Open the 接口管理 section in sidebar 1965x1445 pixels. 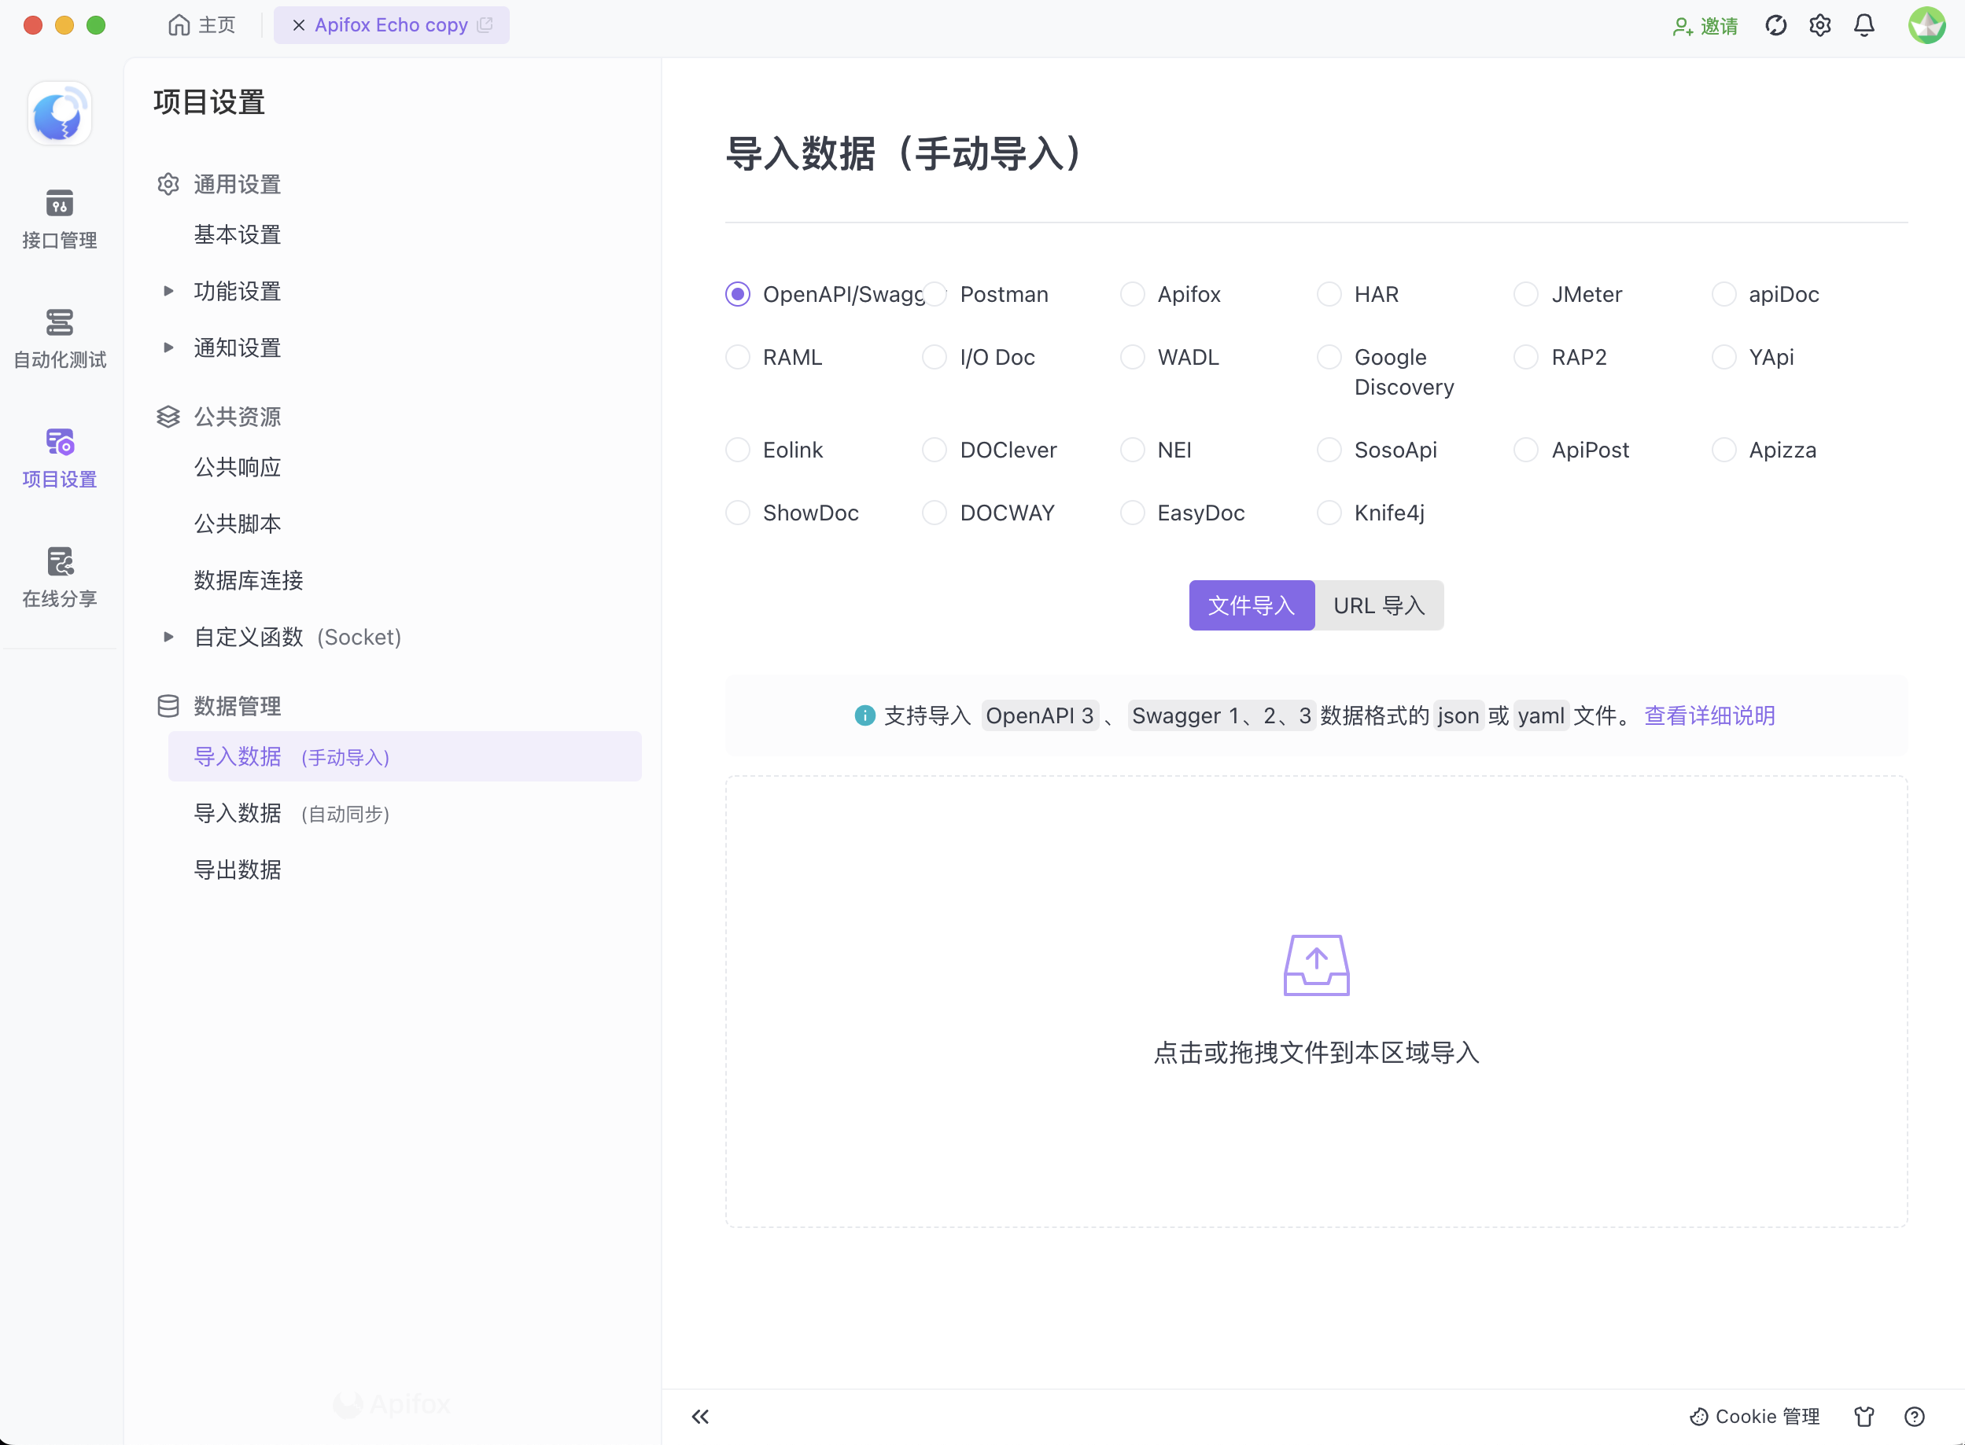(x=59, y=219)
